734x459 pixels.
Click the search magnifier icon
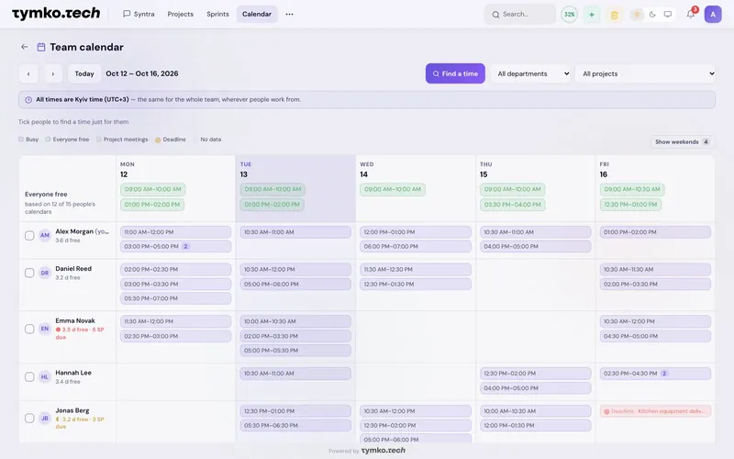pos(495,15)
